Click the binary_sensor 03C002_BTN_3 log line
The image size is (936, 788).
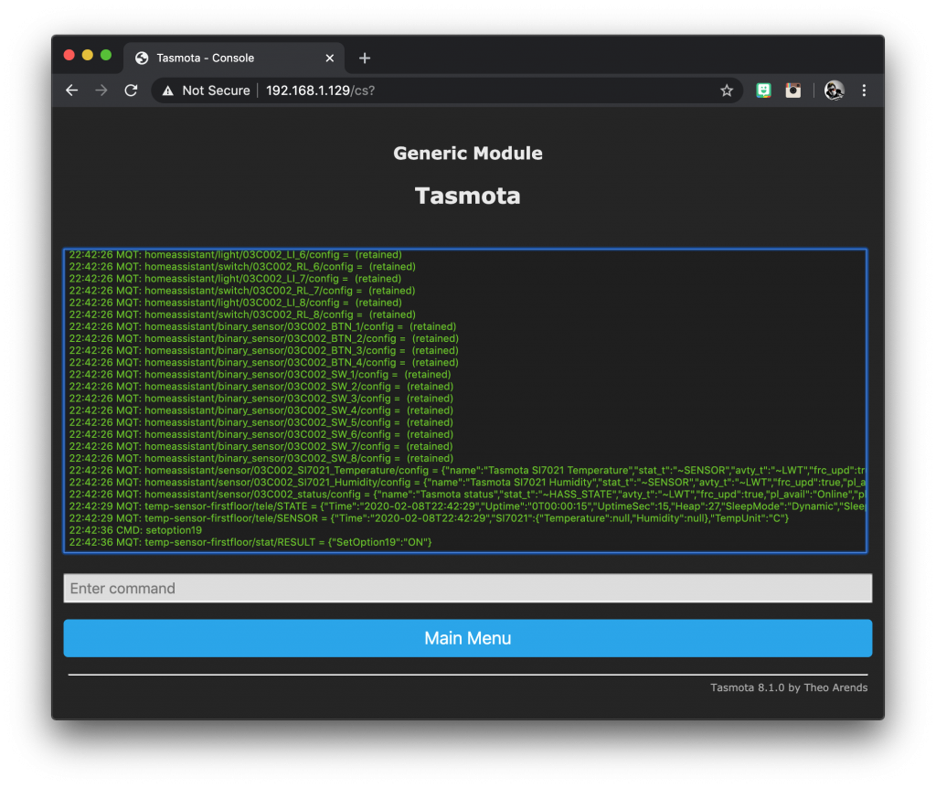pyautogui.click(x=264, y=350)
